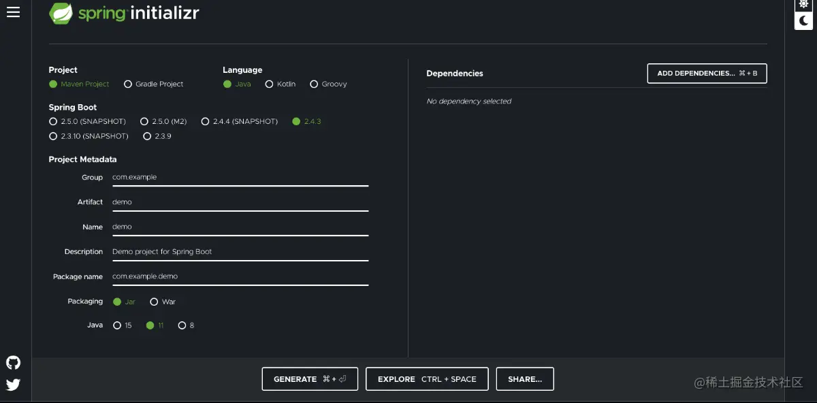The width and height of the screenshot is (817, 403).
Task: Select Gradle Project radio option
Action: (154, 84)
